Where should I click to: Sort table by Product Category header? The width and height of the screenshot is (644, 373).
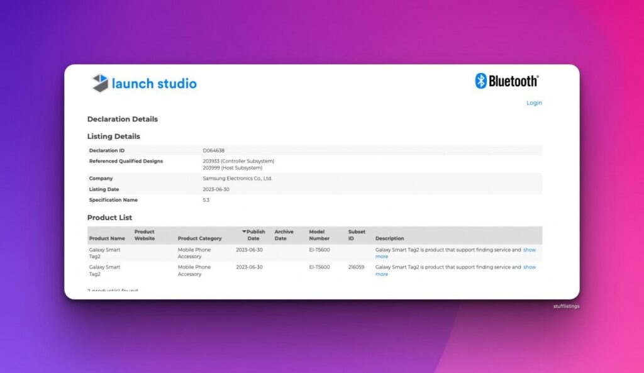[199, 238]
